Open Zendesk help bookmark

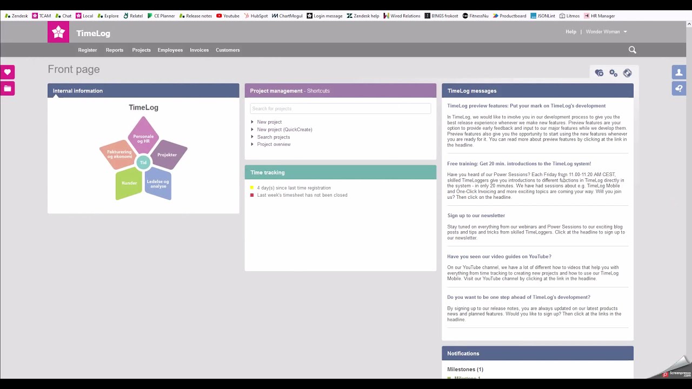pos(363,16)
